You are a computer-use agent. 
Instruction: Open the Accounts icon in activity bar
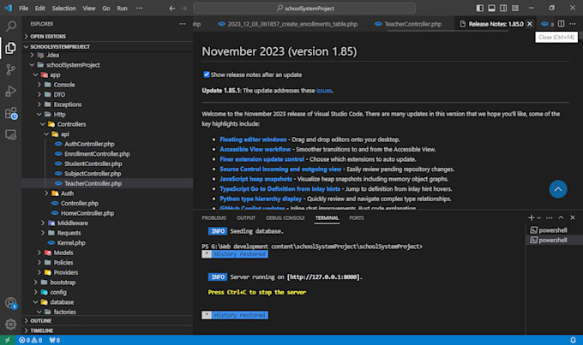pos(11,303)
